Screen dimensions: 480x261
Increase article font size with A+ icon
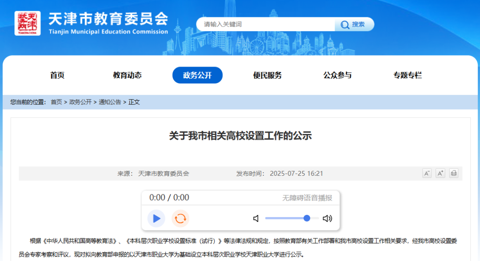[x=440, y=173]
